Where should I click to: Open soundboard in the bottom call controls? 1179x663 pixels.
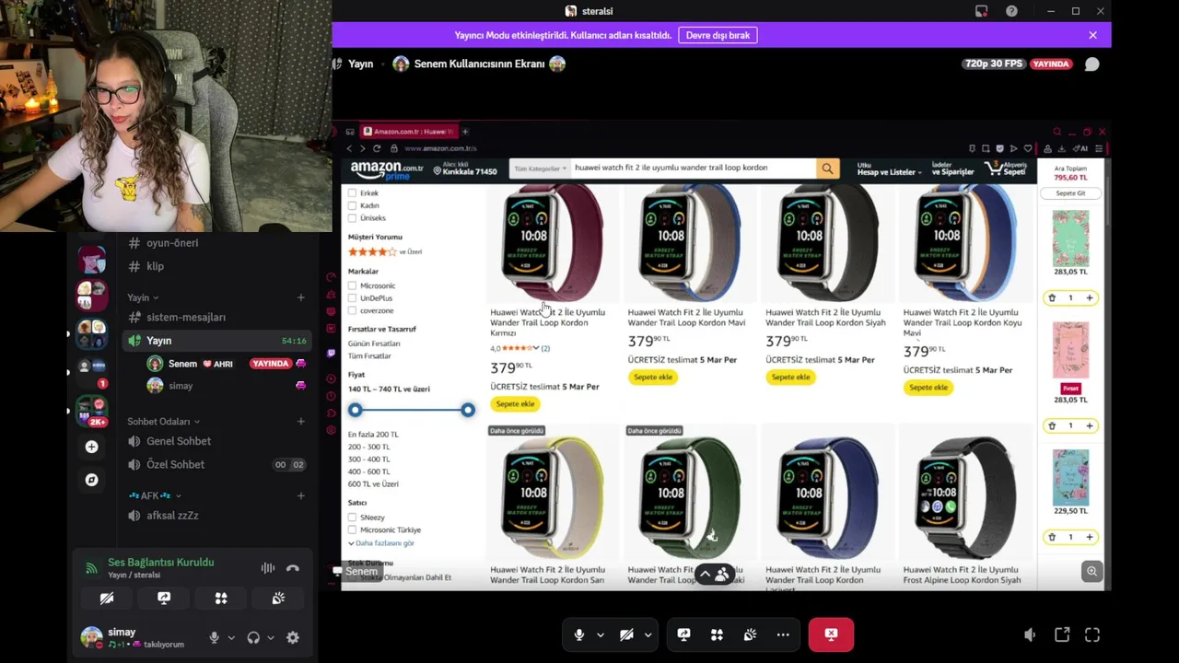pos(750,634)
